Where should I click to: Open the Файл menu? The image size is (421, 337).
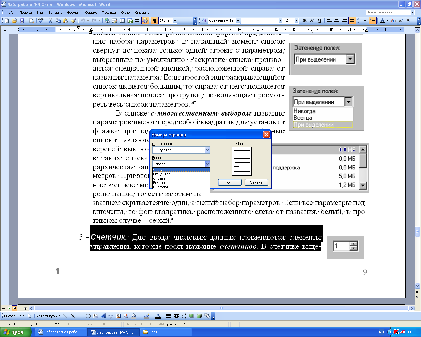click(x=10, y=13)
